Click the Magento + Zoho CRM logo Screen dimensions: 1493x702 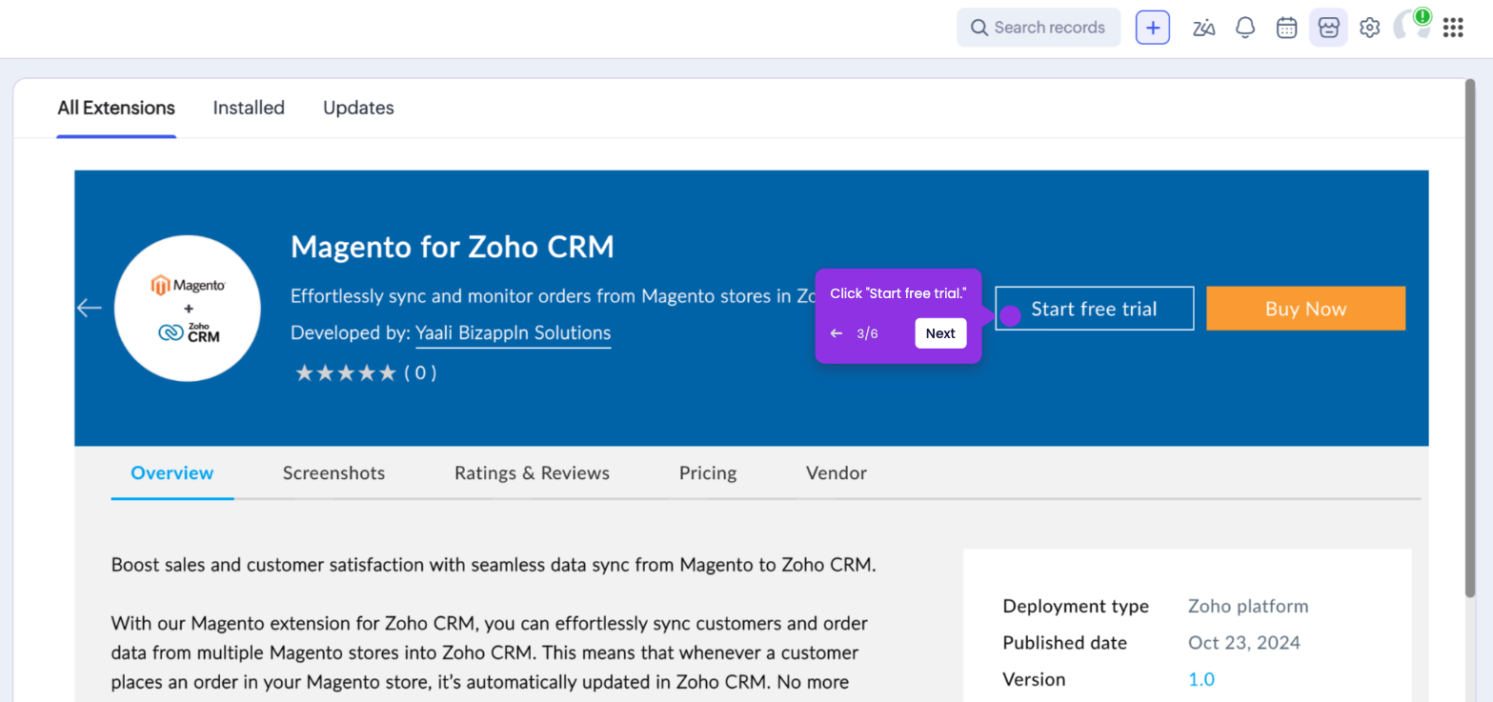188,308
